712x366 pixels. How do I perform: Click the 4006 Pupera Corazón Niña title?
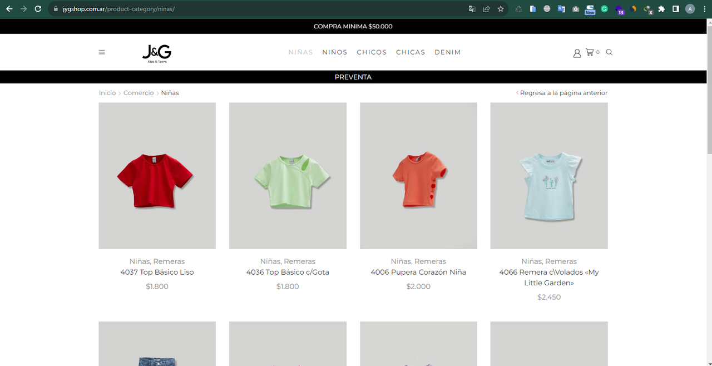(418, 272)
